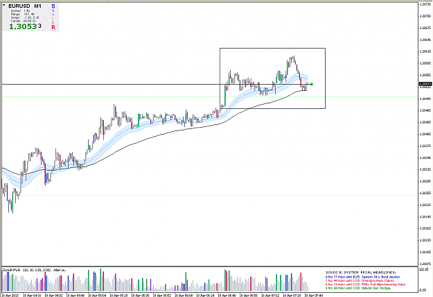
Task: Click the Spread 1.40 info line
Action: [20, 11]
